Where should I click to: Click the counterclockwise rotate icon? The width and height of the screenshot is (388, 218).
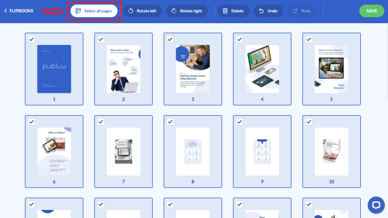coord(131,11)
